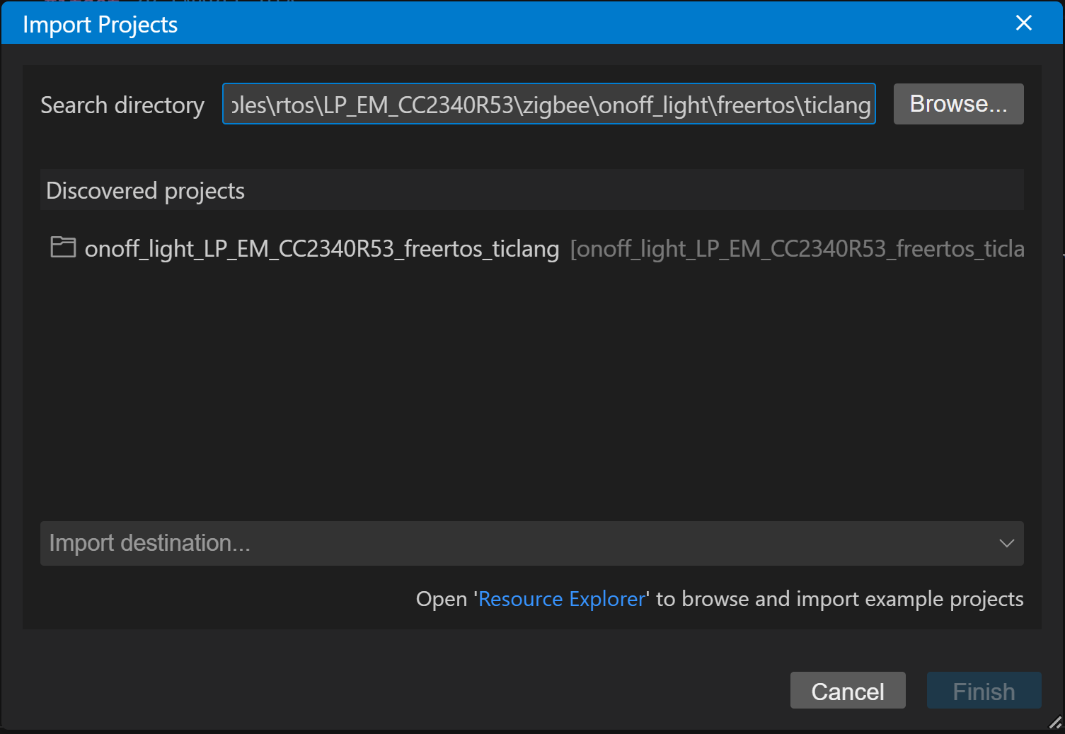Click the folder icon beside onoff_light project

point(62,247)
